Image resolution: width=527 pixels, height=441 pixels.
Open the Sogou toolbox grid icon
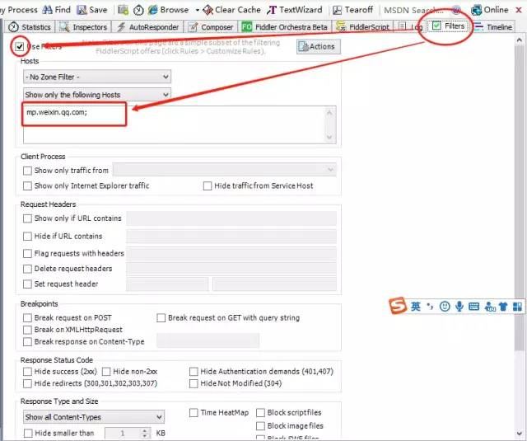tap(518, 307)
